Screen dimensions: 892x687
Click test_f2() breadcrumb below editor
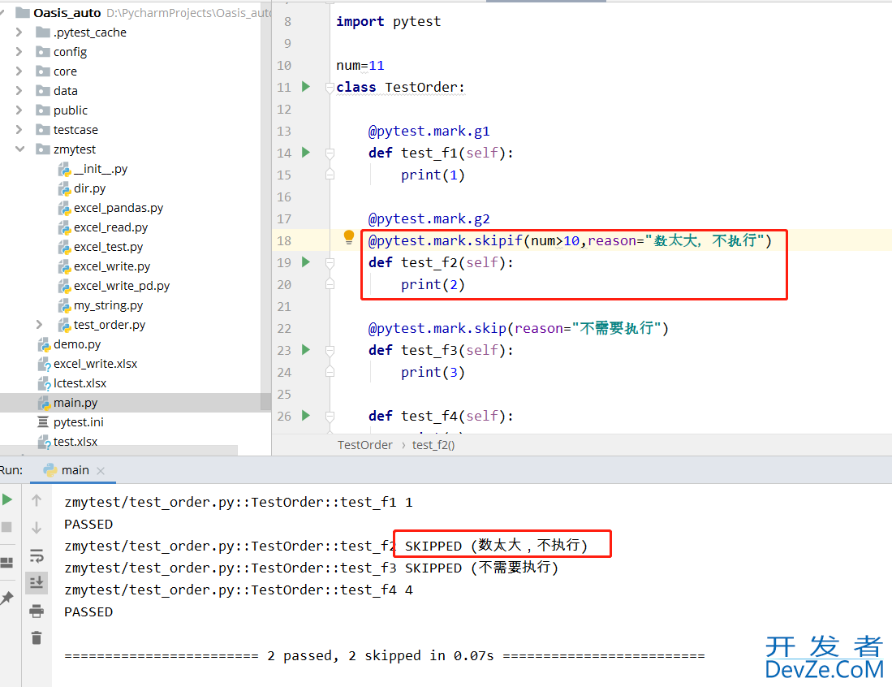[x=433, y=444]
